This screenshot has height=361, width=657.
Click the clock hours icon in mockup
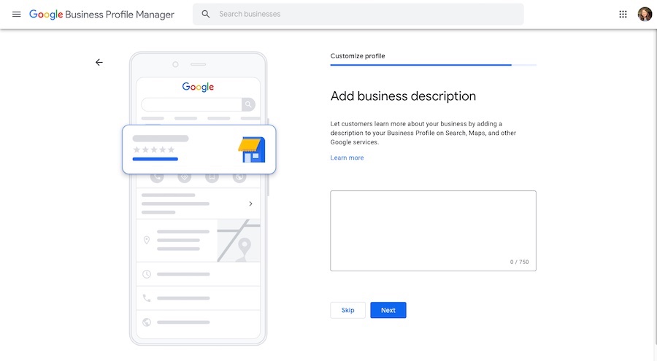click(147, 274)
